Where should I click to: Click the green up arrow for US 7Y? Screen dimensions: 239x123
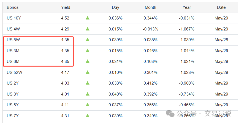point(88,116)
